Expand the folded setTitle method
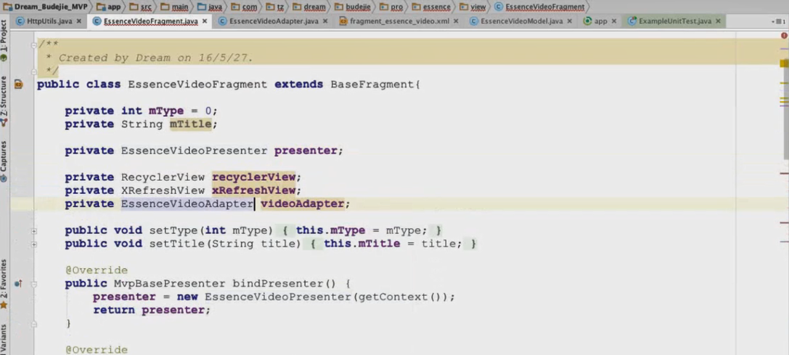The width and height of the screenshot is (789, 355). tap(34, 244)
